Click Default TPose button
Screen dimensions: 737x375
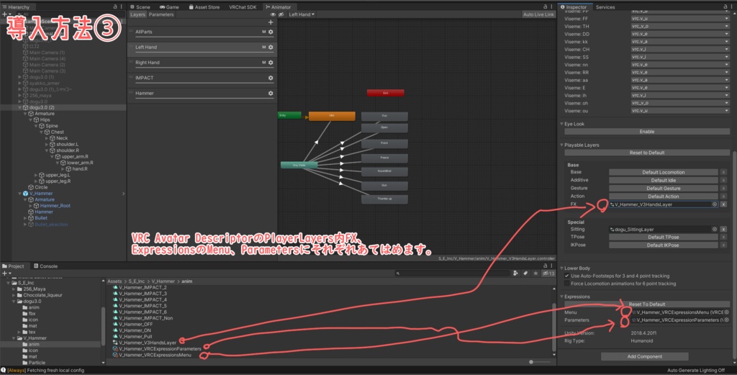click(663, 238)
